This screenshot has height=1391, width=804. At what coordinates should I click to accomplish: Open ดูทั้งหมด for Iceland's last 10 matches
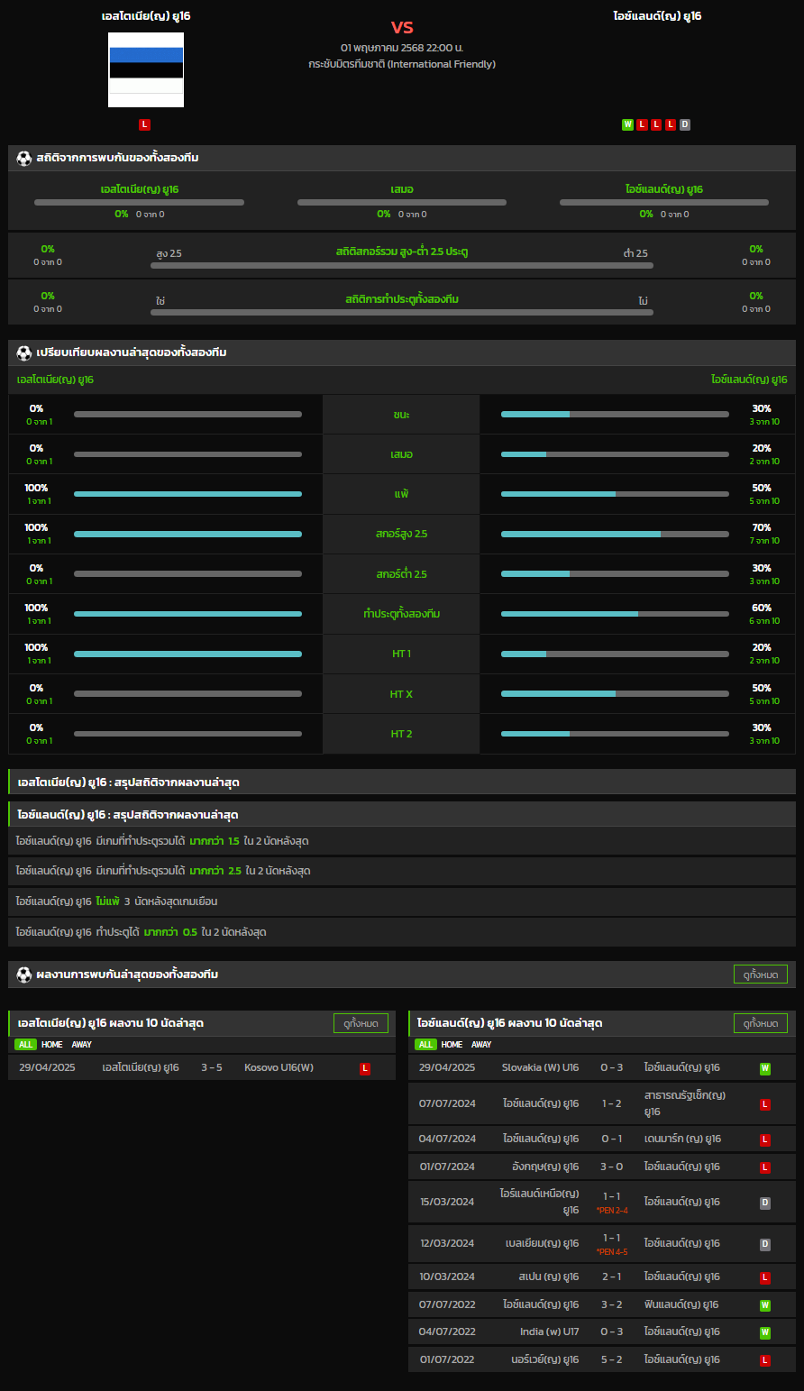761,1023
